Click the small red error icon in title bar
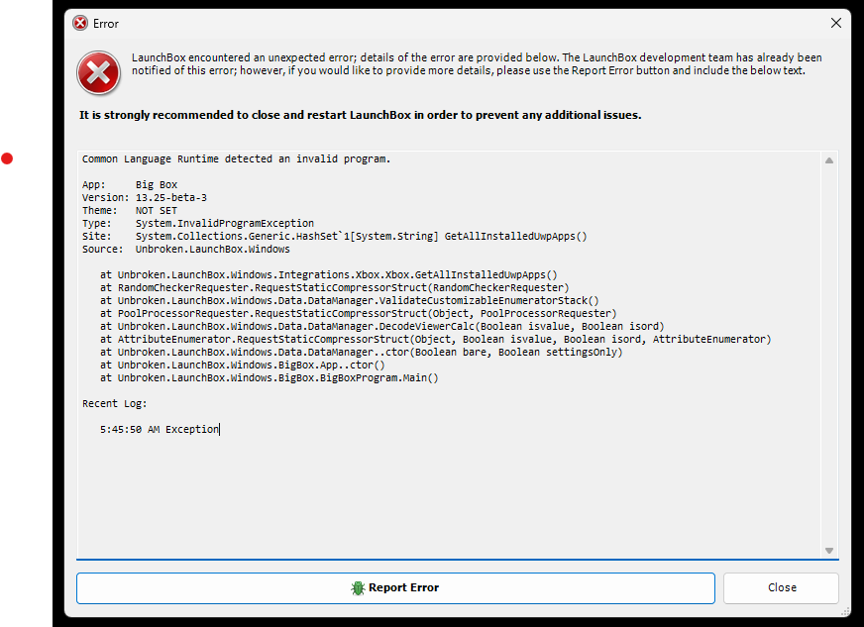Image resolution: width=864 pixels, height=627 pixels. [81, 23]
